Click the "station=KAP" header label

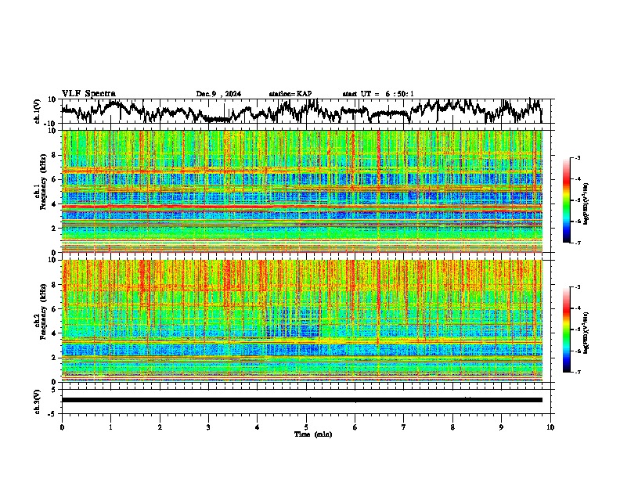click(290, 94)
